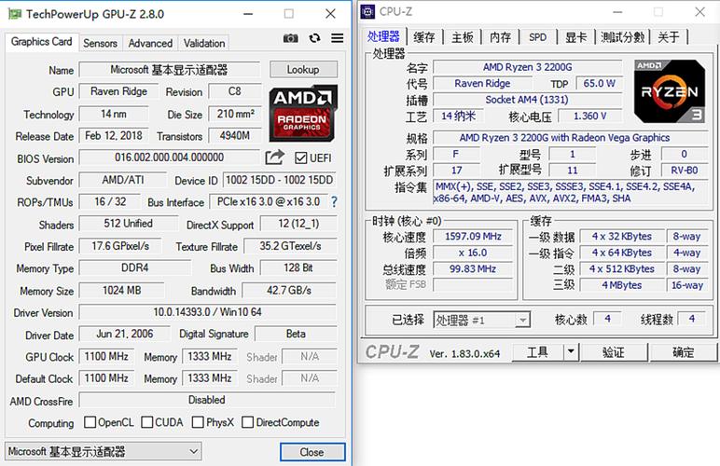This screenshot has height=466, width=720.
Task: Open the 内存 tab in CPU-Z
Action: pyautogui.click(x=500, y=37)
